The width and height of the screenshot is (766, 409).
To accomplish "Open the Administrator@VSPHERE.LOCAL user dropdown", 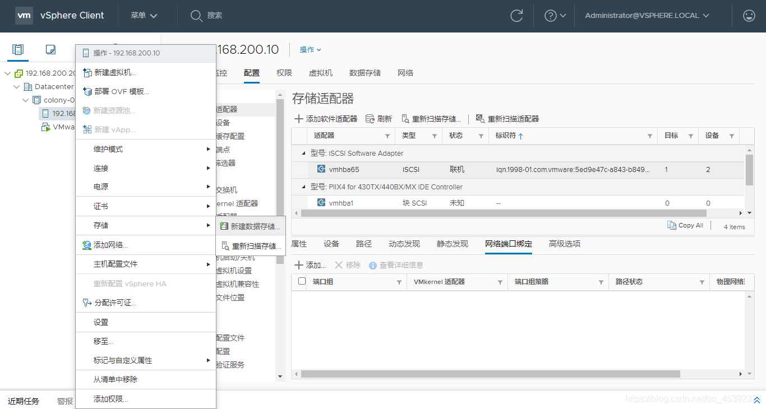I will pyautogui.click(x=647, y=16).
